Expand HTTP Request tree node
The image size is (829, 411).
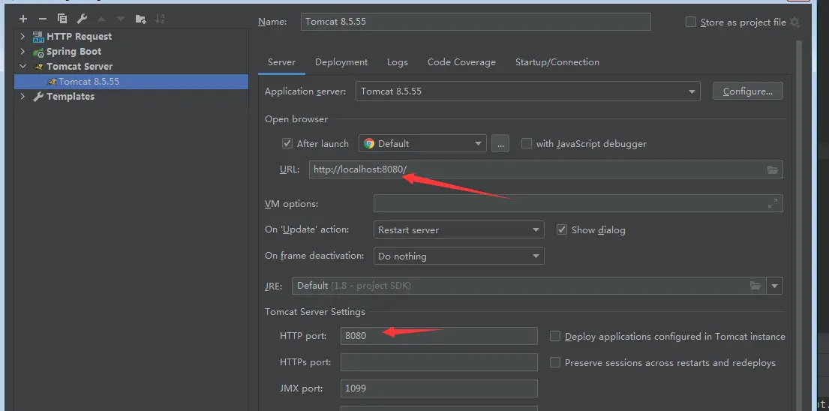tap(23, 37)
